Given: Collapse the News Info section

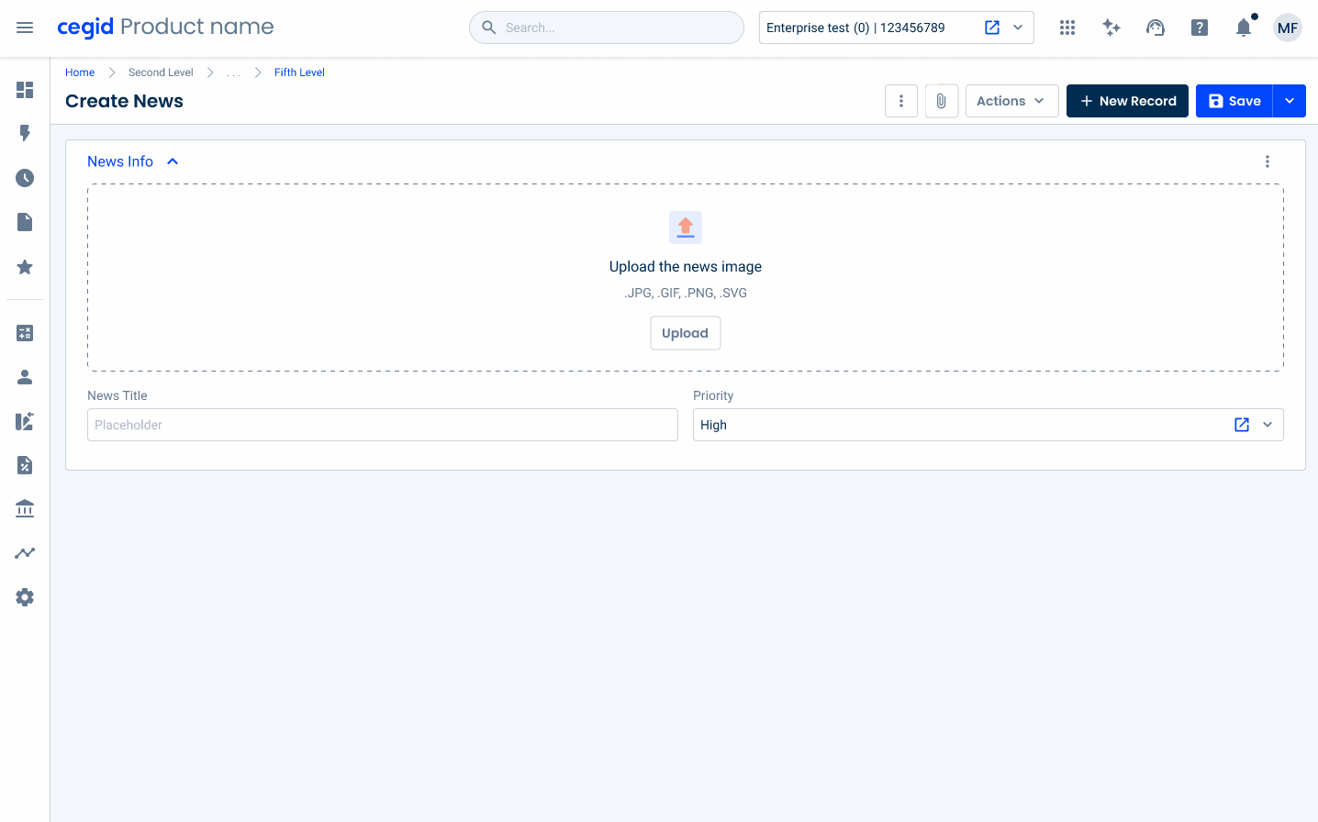Looking at the screenshot, I should click(x=173, y=161).
